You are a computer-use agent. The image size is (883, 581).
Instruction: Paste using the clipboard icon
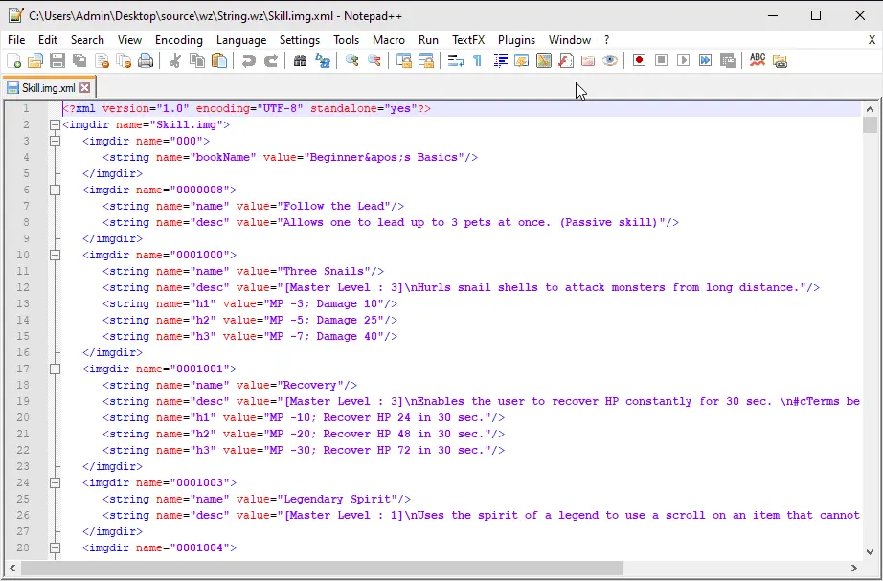(219, 61)
